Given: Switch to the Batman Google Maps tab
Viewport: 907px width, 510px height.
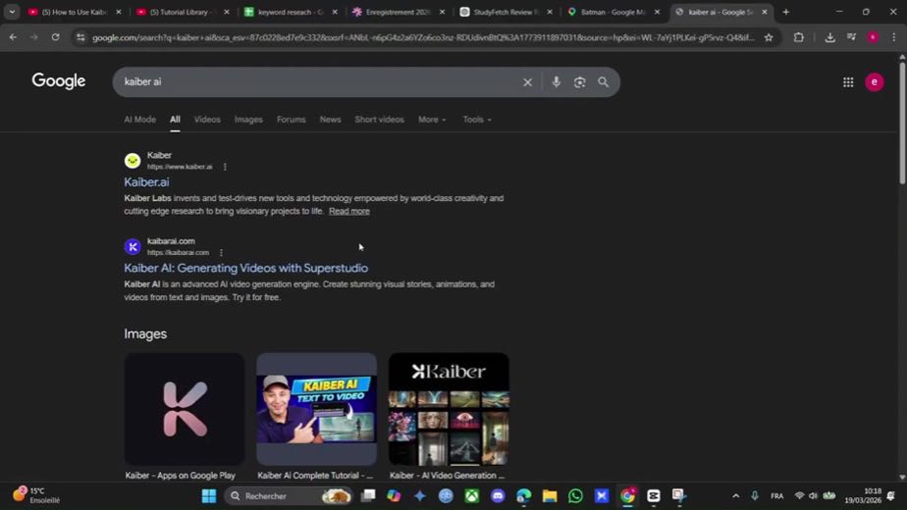Looking at the screenshot, I should tap(614, 12).
